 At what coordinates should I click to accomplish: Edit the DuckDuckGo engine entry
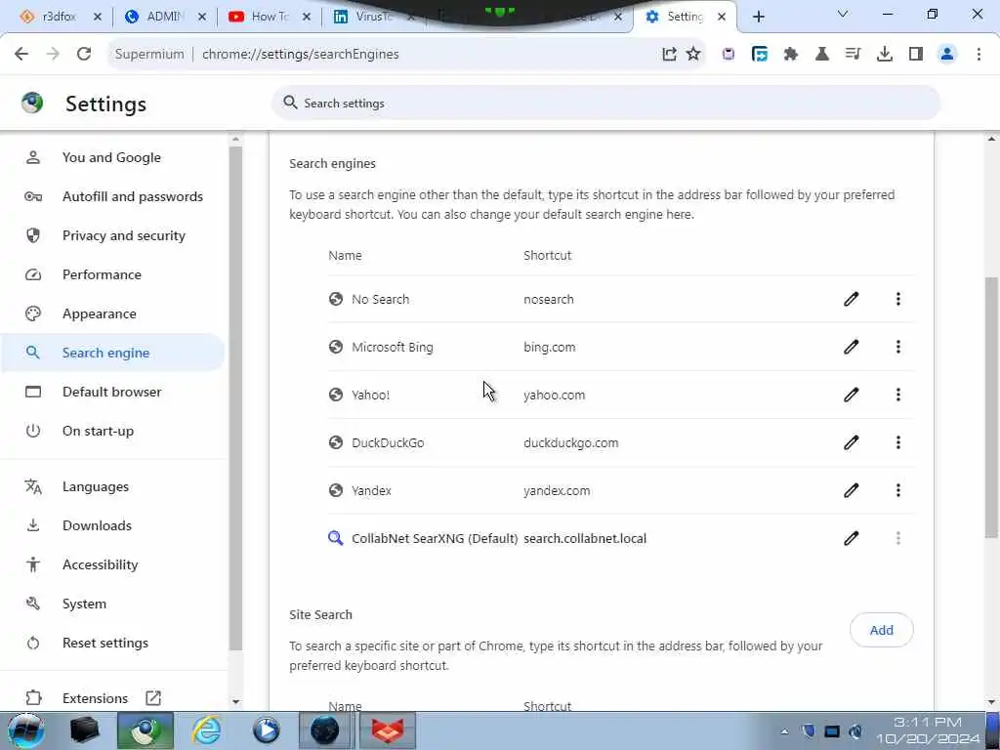pos(851,442)
